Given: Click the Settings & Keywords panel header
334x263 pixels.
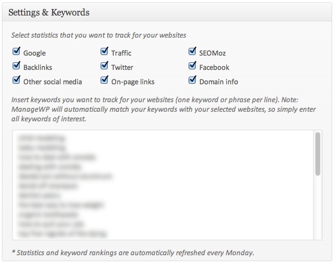Looking at the screenshot, I should click(167, 12).
